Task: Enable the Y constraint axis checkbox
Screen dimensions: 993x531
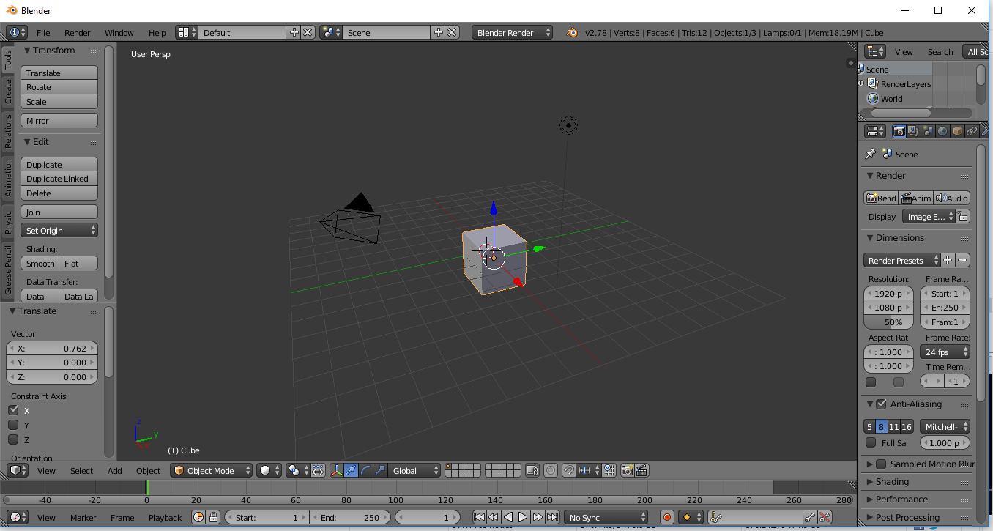Action: click(x=13, y=425)
